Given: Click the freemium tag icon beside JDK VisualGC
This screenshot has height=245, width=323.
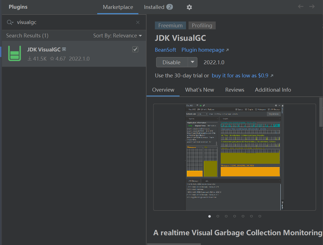Looking at the screenshot, I should click(64, 49).
